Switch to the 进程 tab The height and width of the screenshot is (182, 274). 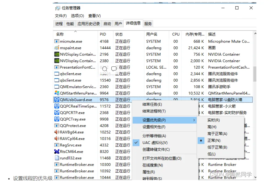[x=59, y=24]
